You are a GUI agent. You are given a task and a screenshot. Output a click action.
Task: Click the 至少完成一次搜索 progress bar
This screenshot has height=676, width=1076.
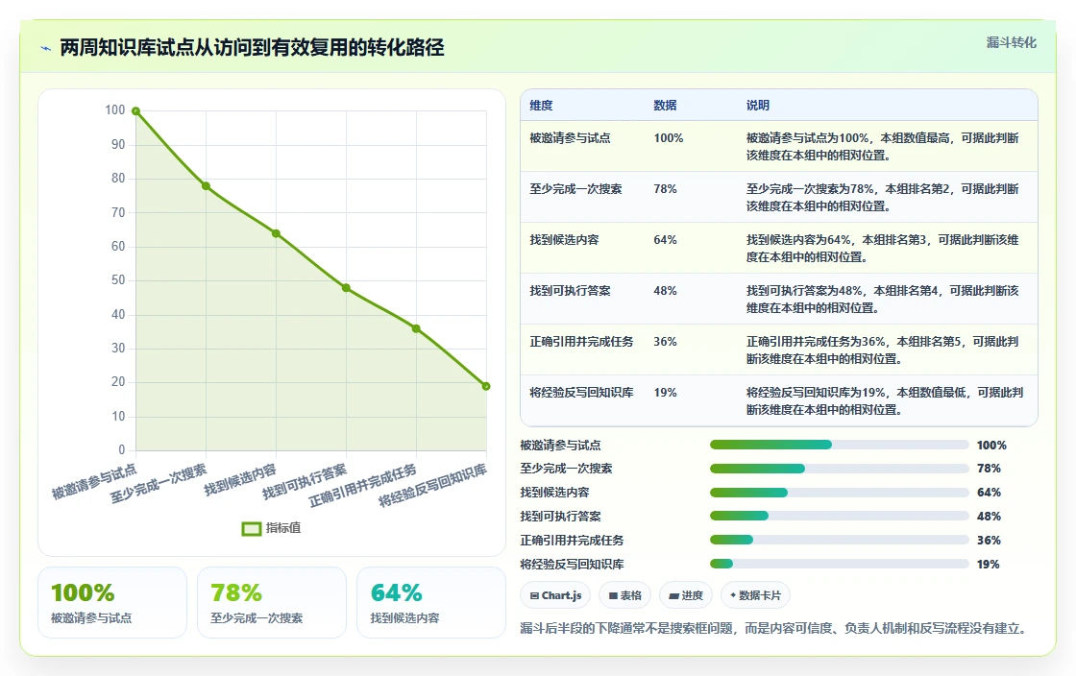[x=840, y=469]
